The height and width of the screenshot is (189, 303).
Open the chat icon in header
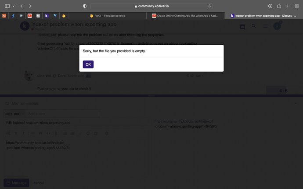coord(242,27)
